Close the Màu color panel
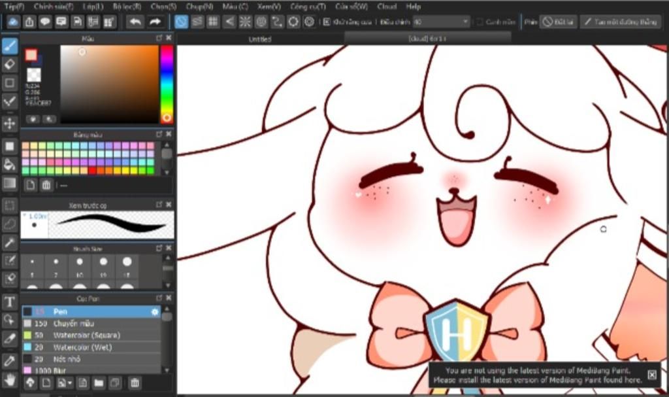Image resolution: width=669 pixels, height=397 pixels. pos(169,38)
